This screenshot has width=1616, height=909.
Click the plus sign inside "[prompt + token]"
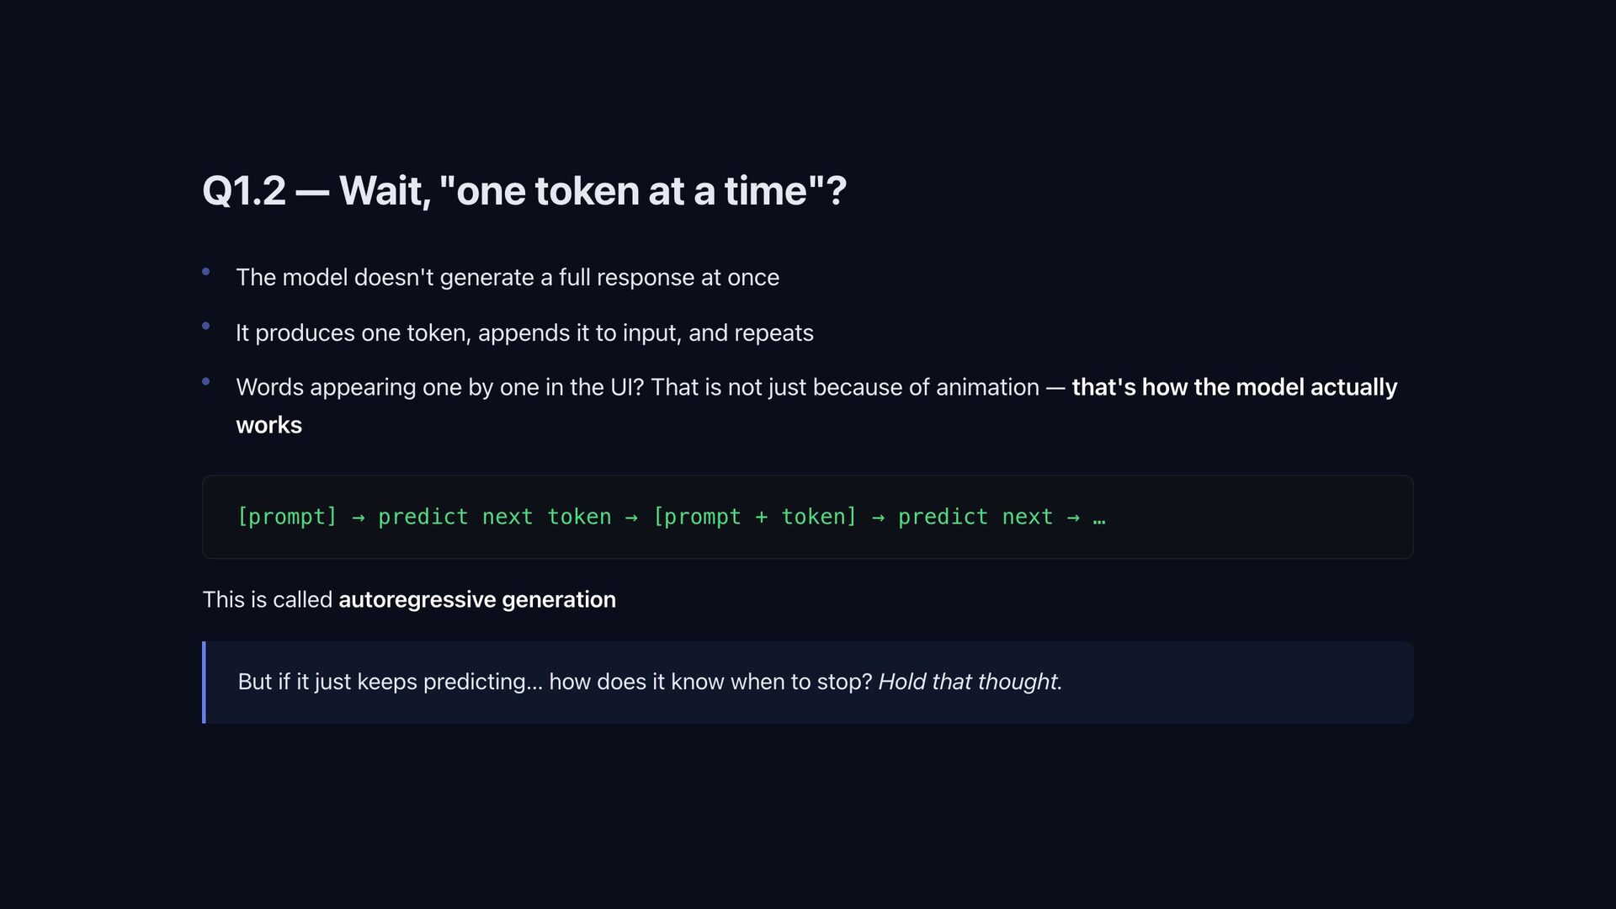[x=761, y=518]
